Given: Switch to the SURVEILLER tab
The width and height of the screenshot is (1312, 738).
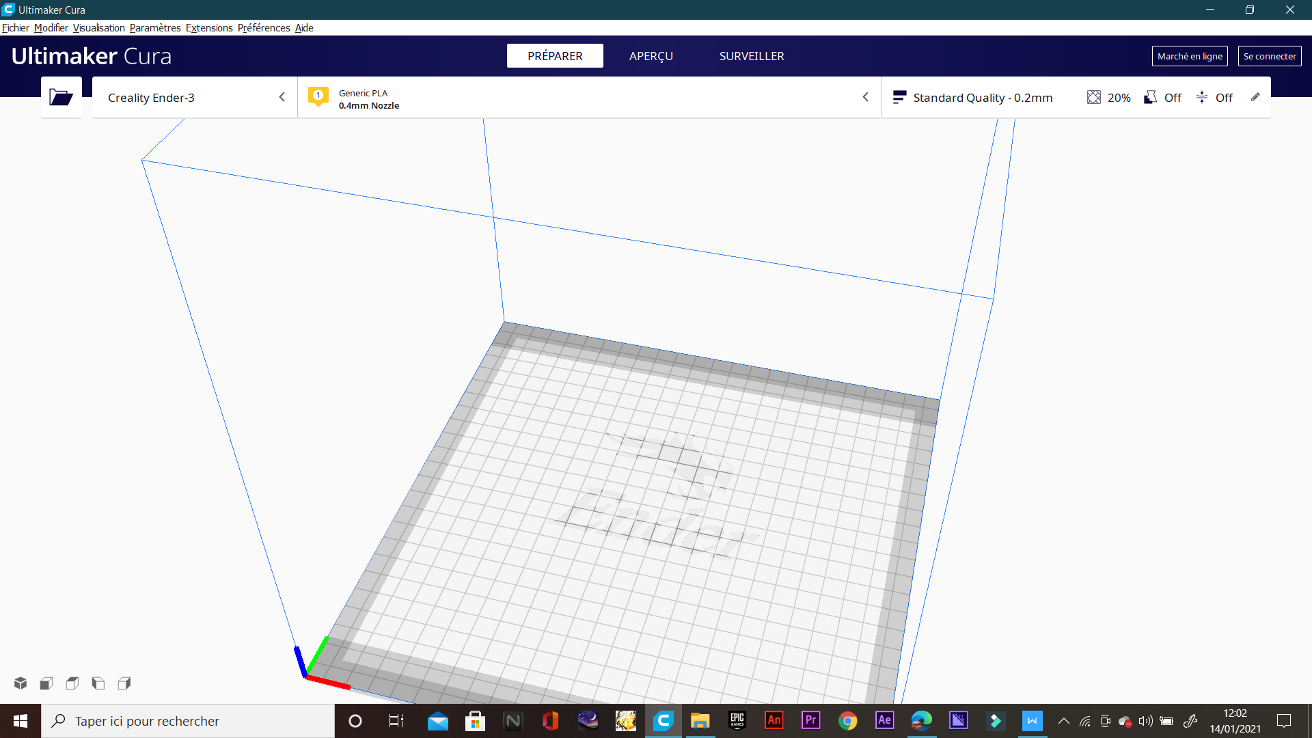Looking at the screenshot, I should tap(751, 56).
